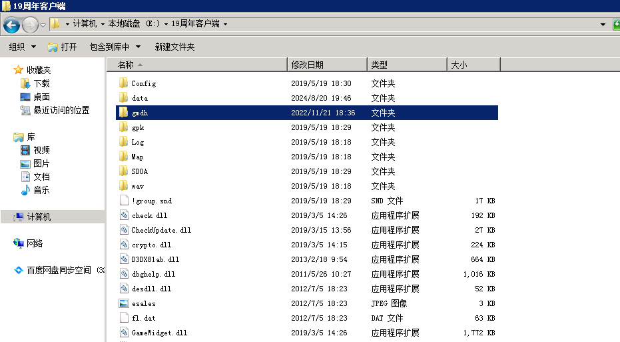
Task: Select the wav folder icon
Action: coord(123,185)
